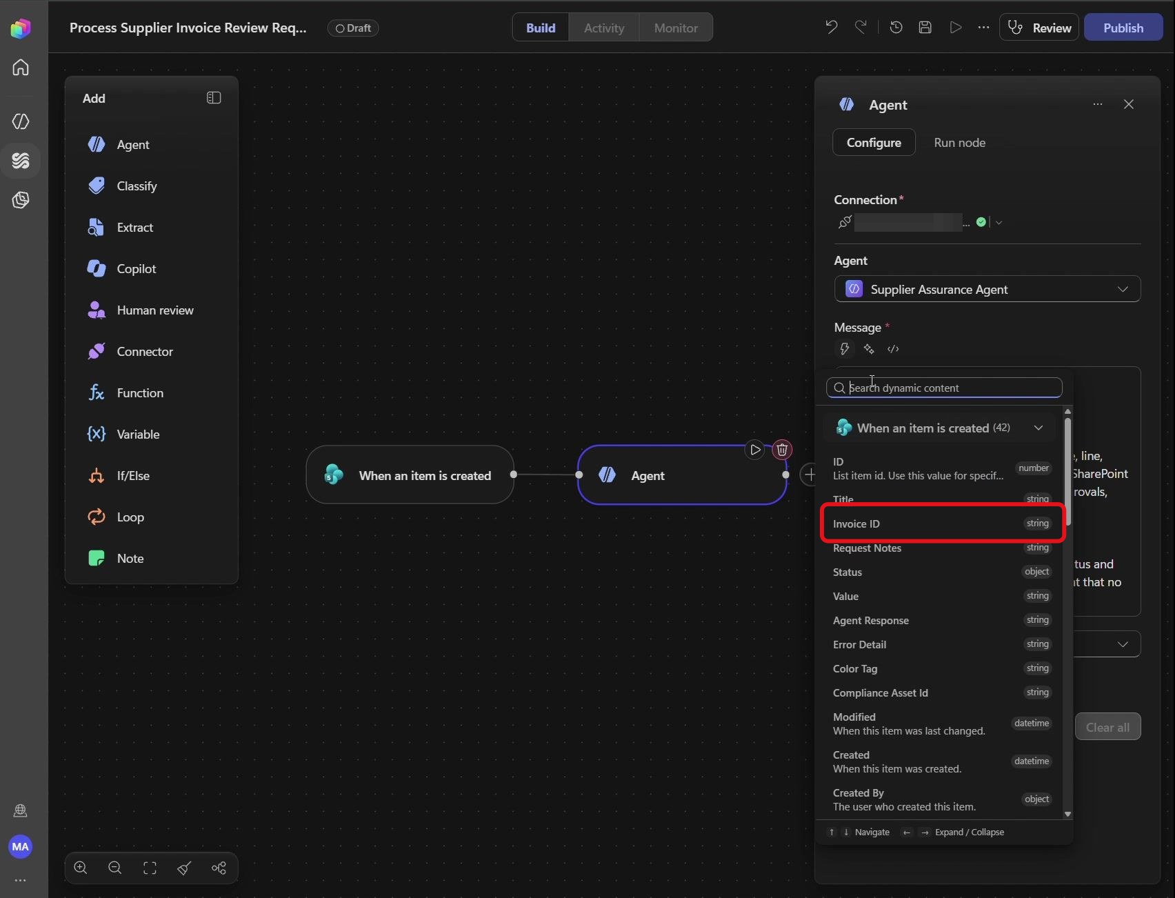
Task: Select Compliance Asset Id field
Action: [x=943, y=692]
